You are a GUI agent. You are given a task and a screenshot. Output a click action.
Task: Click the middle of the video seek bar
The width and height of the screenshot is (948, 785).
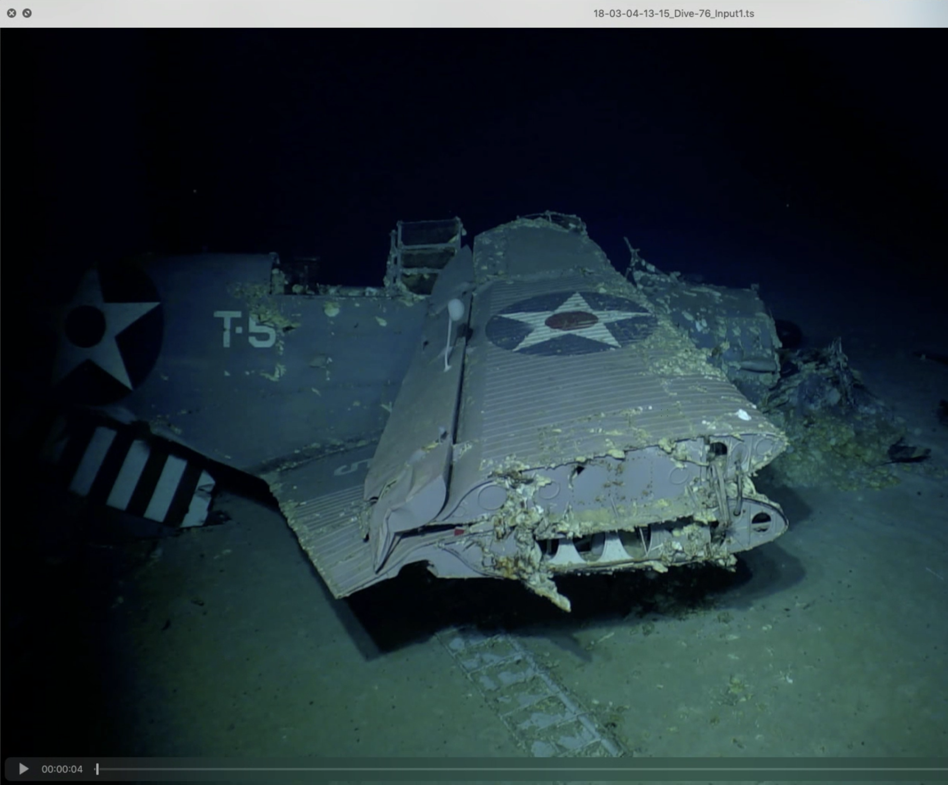[x=522, y=769]
